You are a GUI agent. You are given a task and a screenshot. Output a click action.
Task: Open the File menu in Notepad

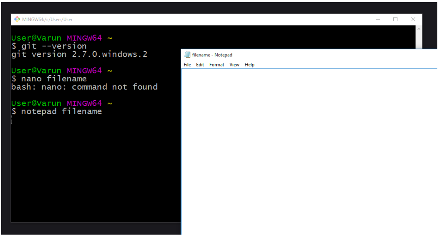coord(187,65)
